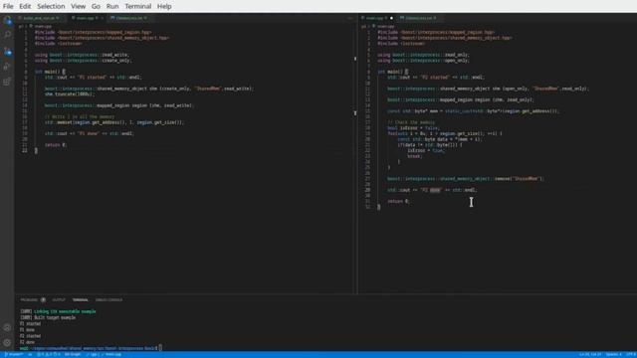The height and width of the screenshot is (358, 637).
Task: Click 'shm.truncate(1000u);' line in left editor
Action: tap(70, 94)
